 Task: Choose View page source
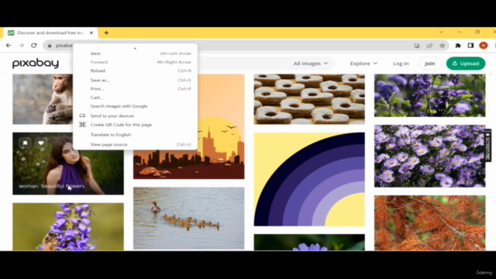point(135,145)
